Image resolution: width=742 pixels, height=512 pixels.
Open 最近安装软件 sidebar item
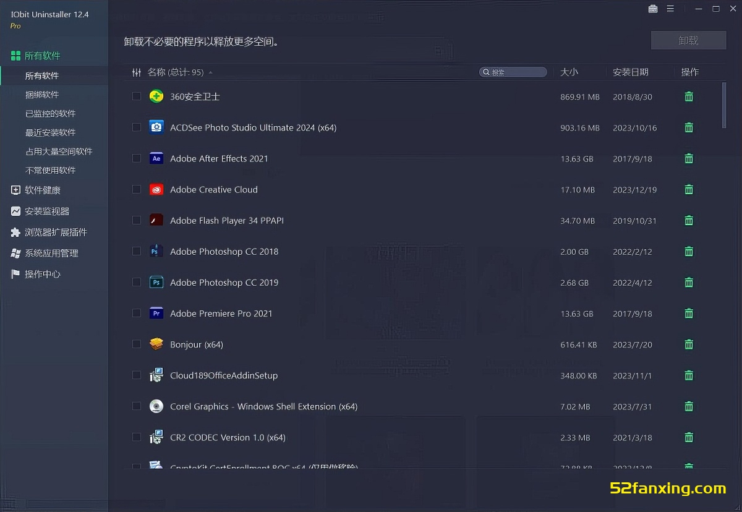(50, 132)
